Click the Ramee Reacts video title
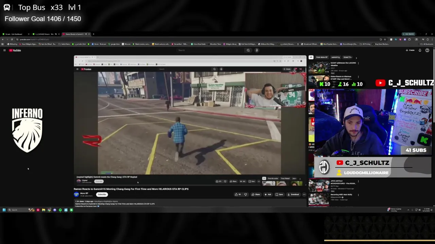The height and width of the screenshot is (244, 435). [131, 189]
